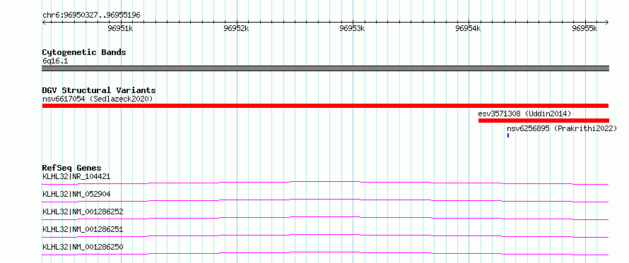
Task: Click the magenta intron line under KLHL32|NM_001286250
Action: 325,252
